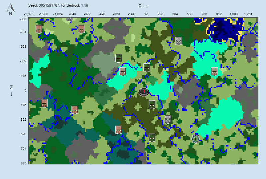This screenshot has height=179, width=266.
Task: Click Z-axis label '-176'
Action: click(23, 76)
